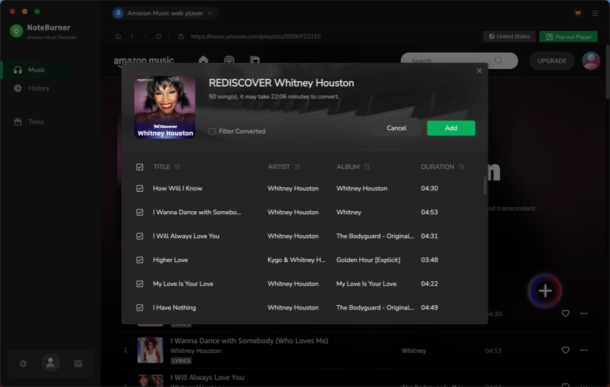
Task: Toggle the select-all checkbox in header
Action: tap(140, 167)
